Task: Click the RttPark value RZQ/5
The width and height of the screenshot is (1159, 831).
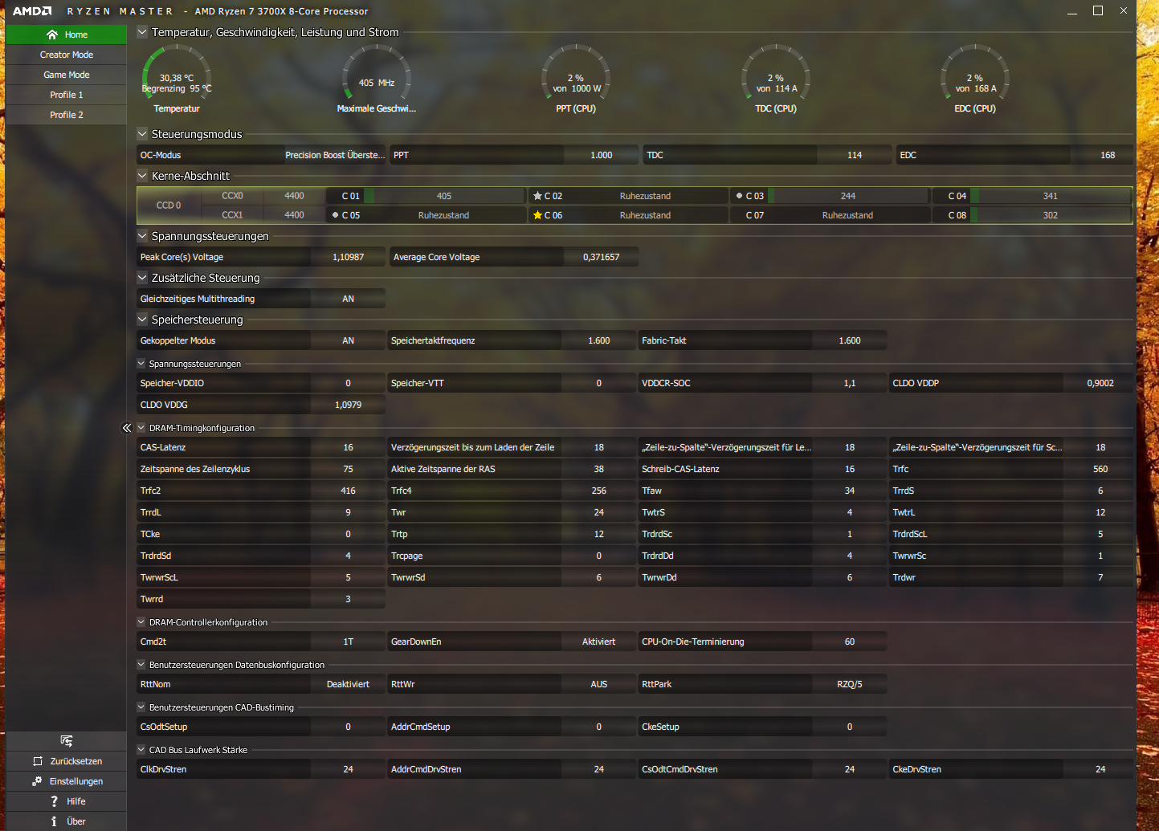Action: pos(850,684)
